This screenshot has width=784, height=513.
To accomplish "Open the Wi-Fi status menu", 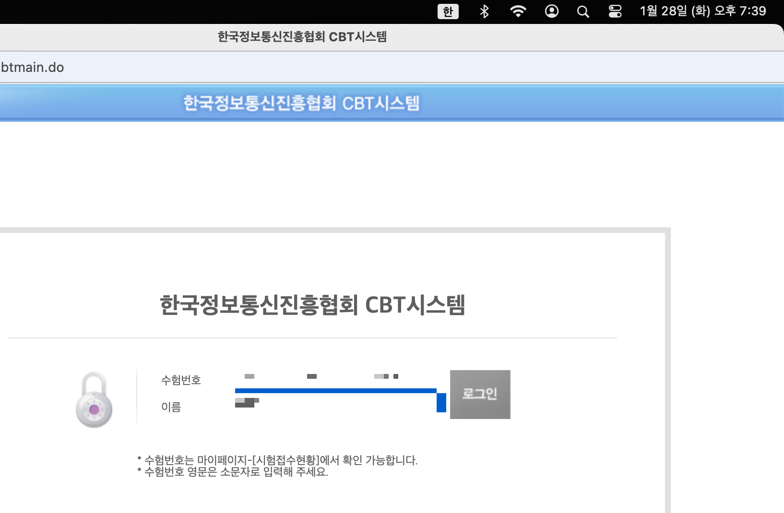I will click(518, 12).
